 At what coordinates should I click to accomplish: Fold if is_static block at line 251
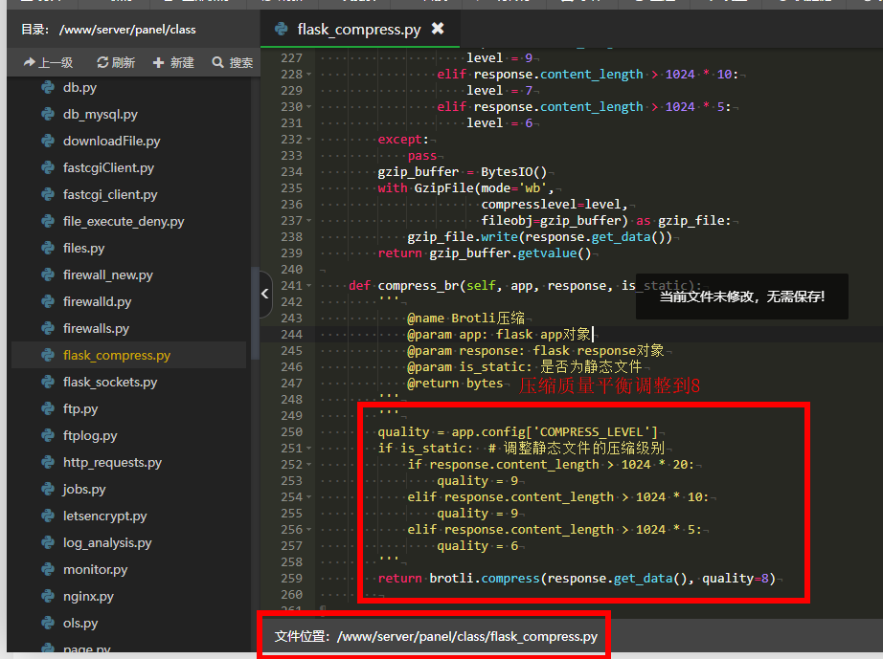(x=308, y=449)
